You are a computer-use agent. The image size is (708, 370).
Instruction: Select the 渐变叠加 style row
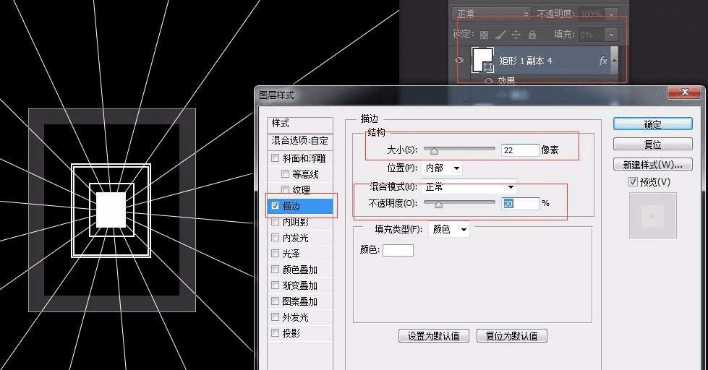(300, 285)
